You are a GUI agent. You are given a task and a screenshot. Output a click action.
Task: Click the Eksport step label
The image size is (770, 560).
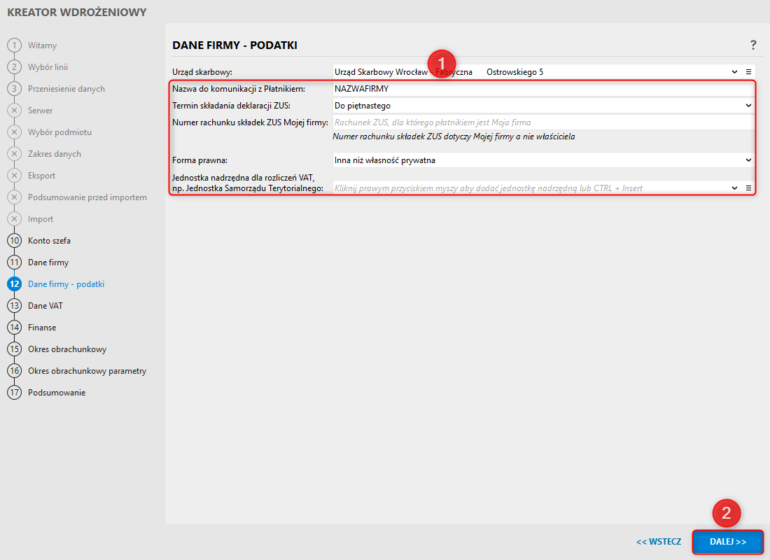[41, 176]
